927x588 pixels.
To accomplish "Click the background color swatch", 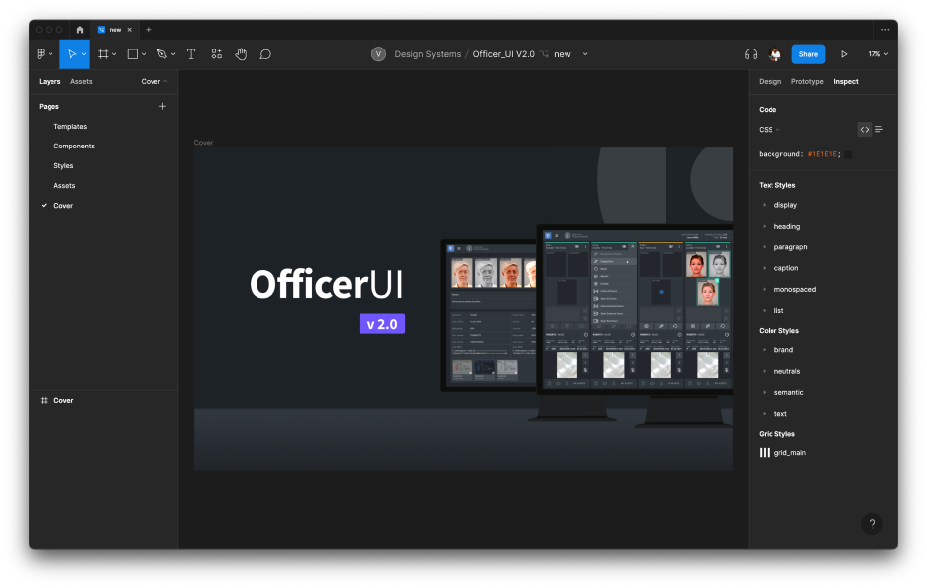I will click(848, 154).
